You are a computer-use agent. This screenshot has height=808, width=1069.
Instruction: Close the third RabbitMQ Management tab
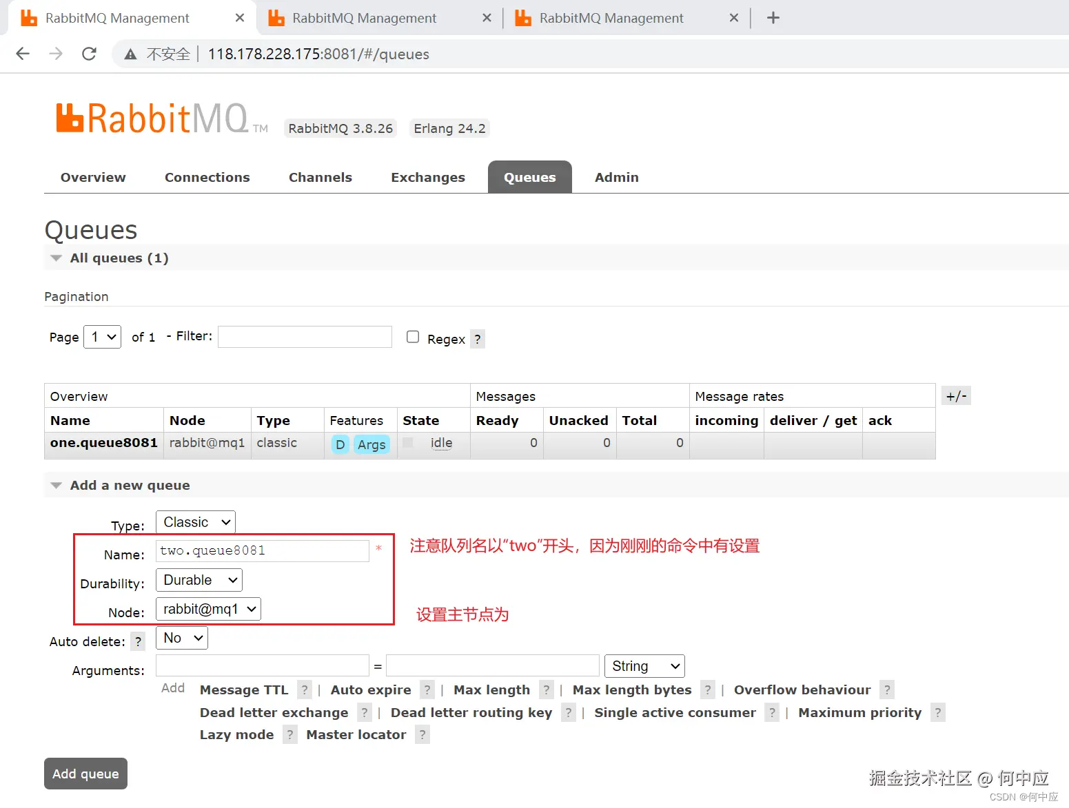point(734,18)
